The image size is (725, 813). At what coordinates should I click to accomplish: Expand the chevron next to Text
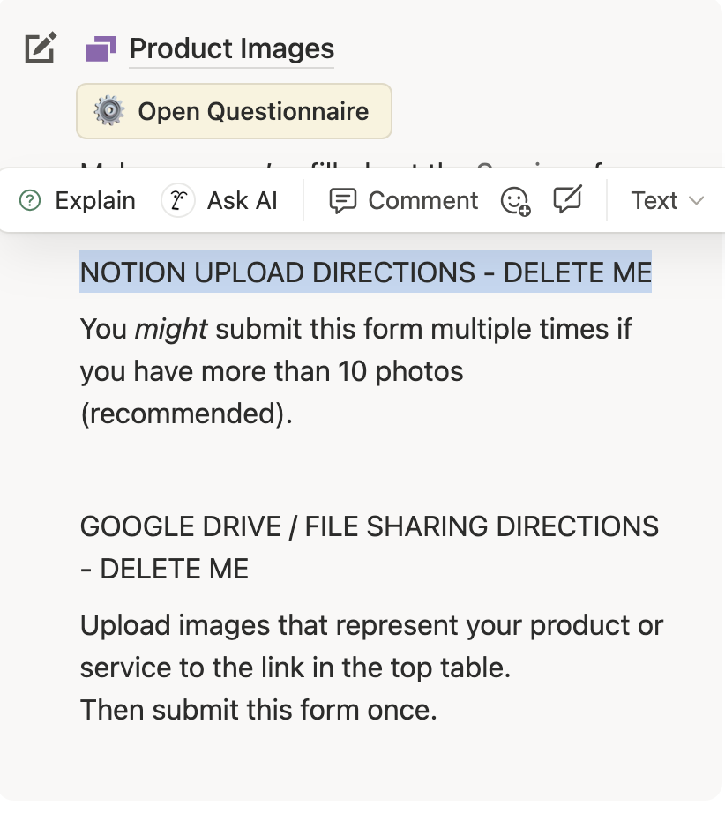pyautogui.click(x=697, y=201)
